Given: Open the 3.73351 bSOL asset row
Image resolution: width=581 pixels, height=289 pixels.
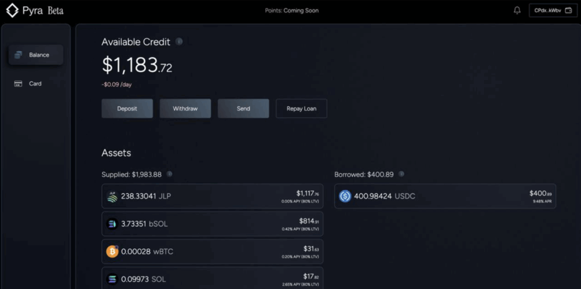Looking at the screenshot, I should coord(212,224).
